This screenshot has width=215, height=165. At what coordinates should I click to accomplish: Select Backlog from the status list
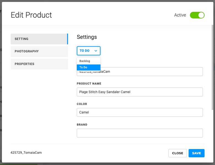pos(85,61)
